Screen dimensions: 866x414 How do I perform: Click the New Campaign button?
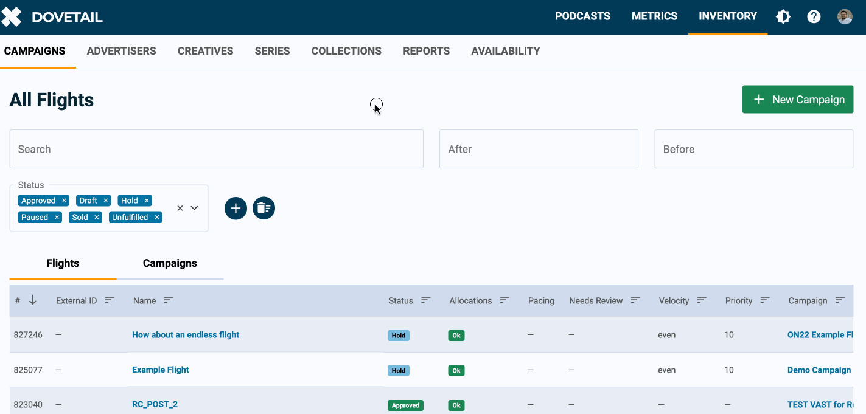798,100
